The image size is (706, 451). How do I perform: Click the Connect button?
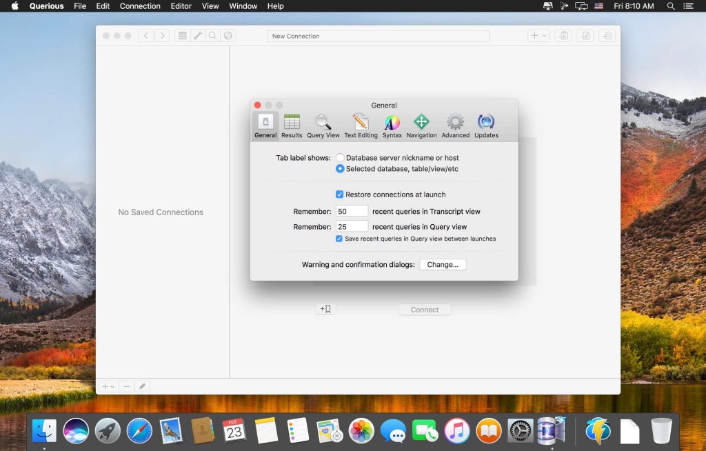(425, 310)
